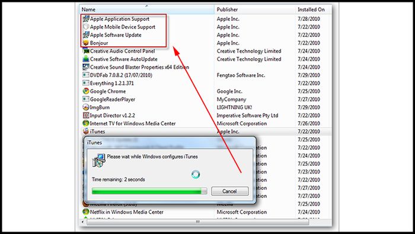Click the Bonjour package icon
The image size is (415, 234).
[x=86, y=43]
